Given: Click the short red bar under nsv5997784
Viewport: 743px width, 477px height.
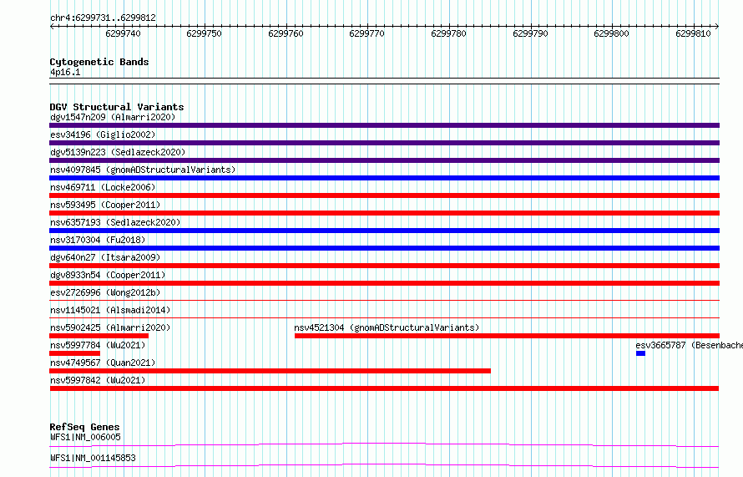Looking at the screenshot, I should [x=75, y=353].
